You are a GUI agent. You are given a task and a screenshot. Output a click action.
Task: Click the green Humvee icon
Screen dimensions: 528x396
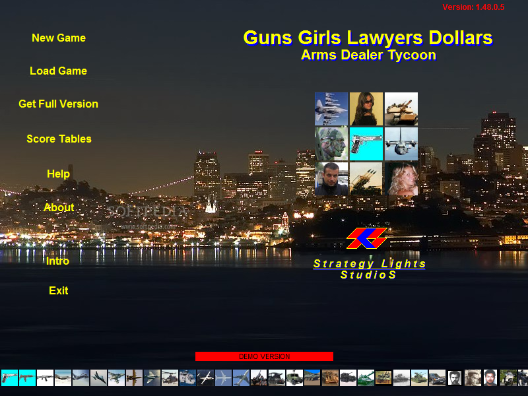click(x=295, y=378)
